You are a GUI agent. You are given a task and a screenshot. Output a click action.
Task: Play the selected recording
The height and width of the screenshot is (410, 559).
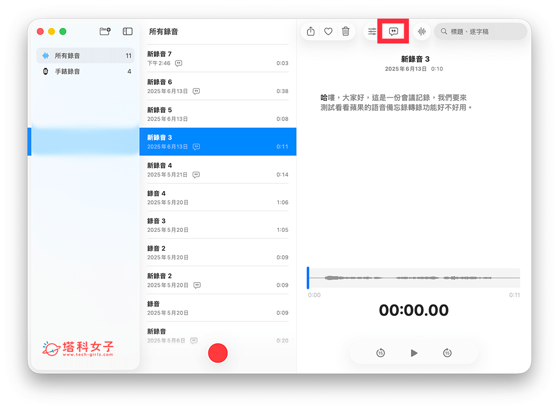click(x=414, y=353)
